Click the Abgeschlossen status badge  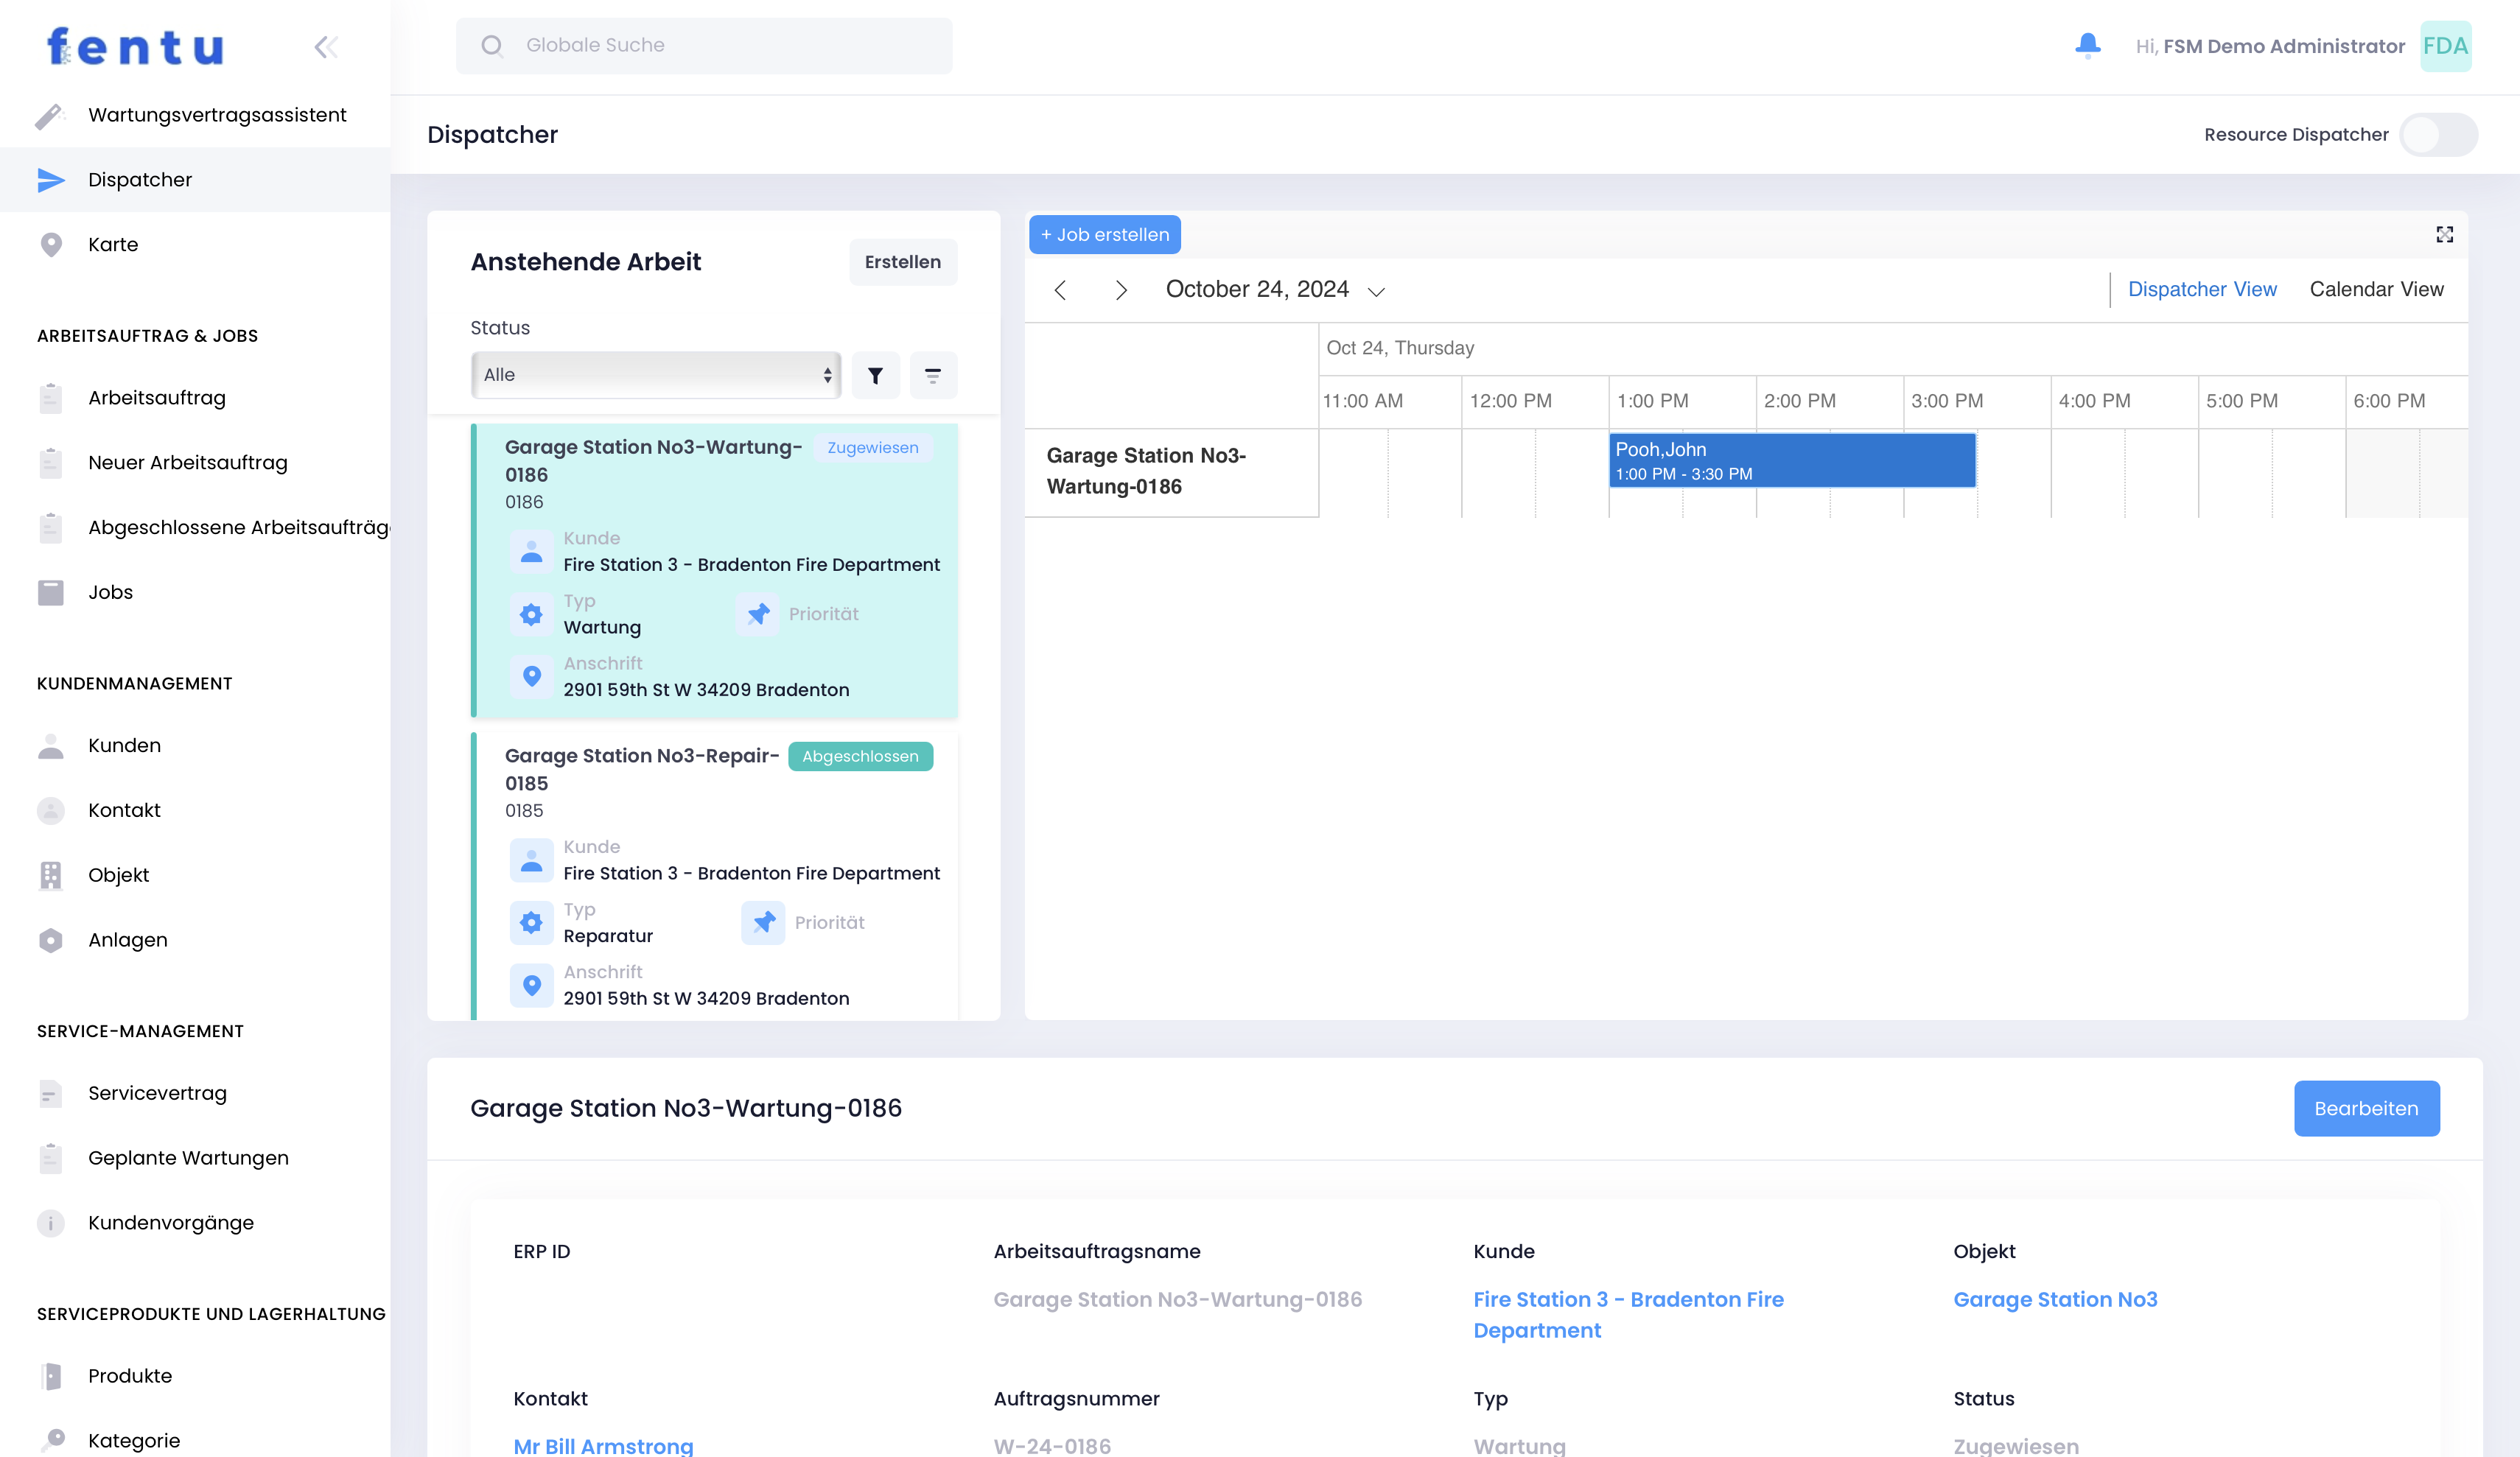point(860,757)
